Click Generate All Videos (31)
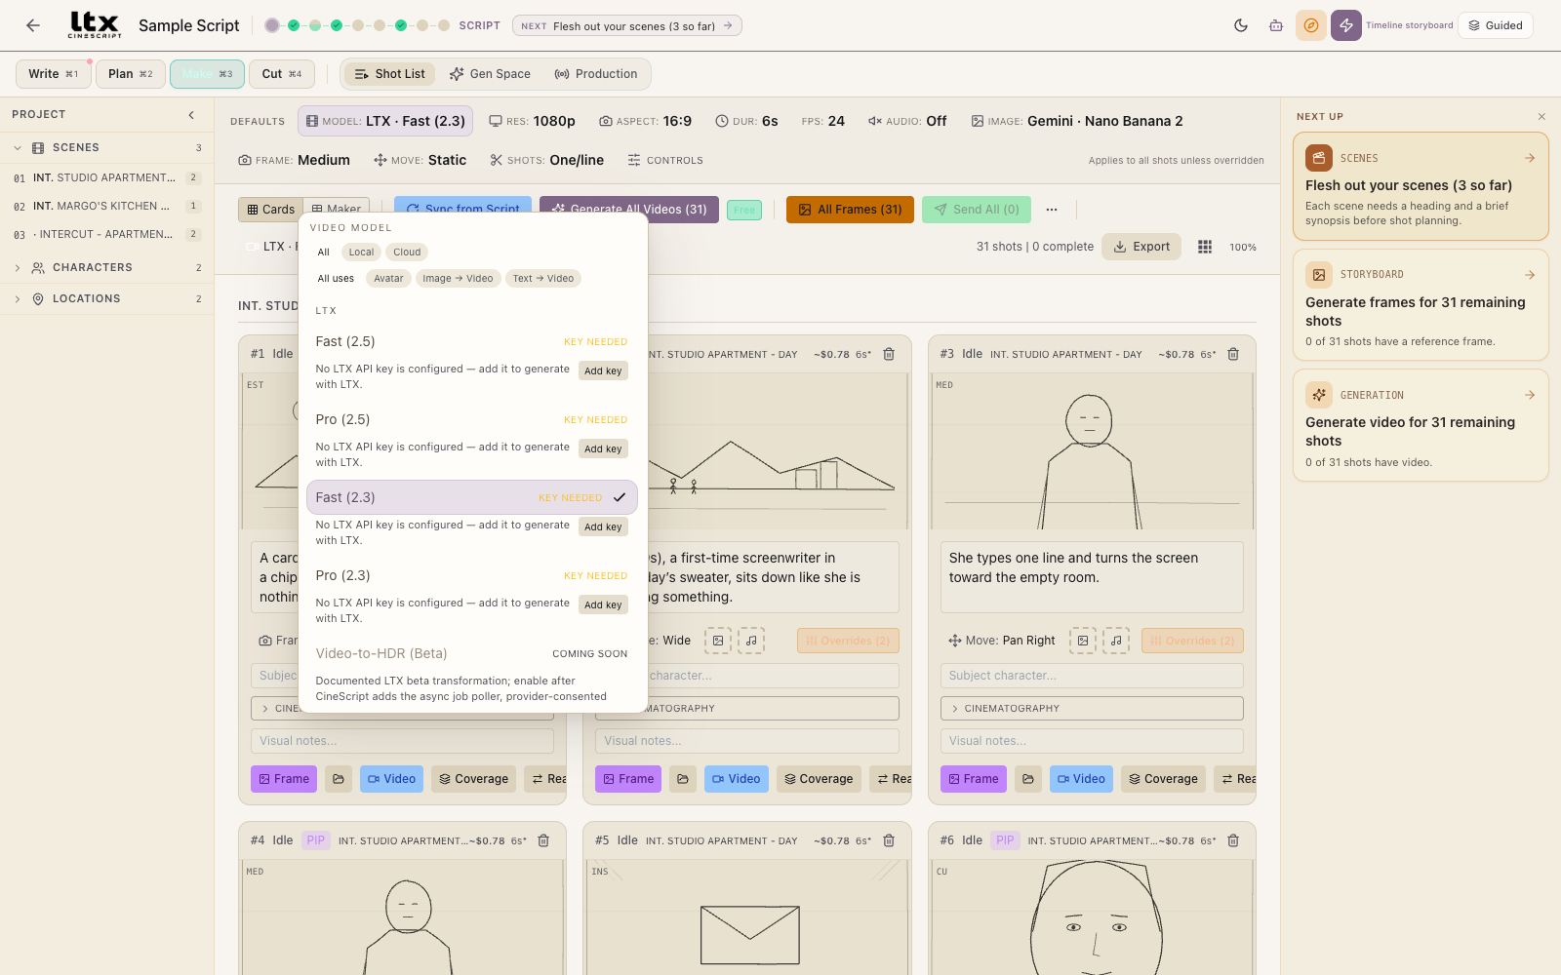This screenshot has width=1561, height=975. [629, 210]
